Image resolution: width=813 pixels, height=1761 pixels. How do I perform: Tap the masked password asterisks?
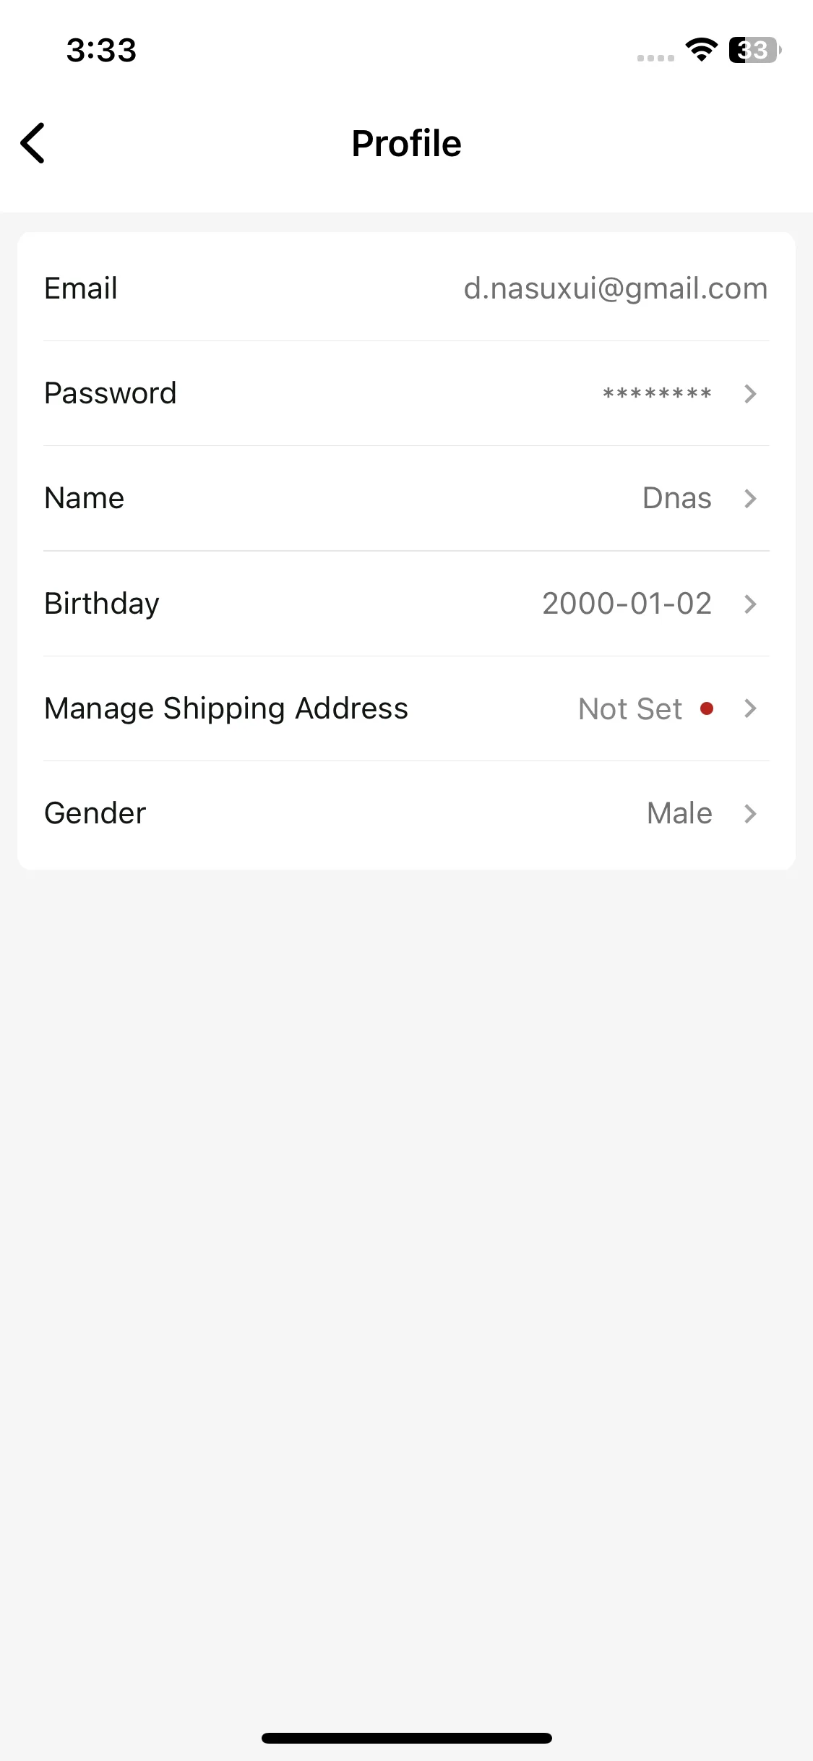point(657,394)
